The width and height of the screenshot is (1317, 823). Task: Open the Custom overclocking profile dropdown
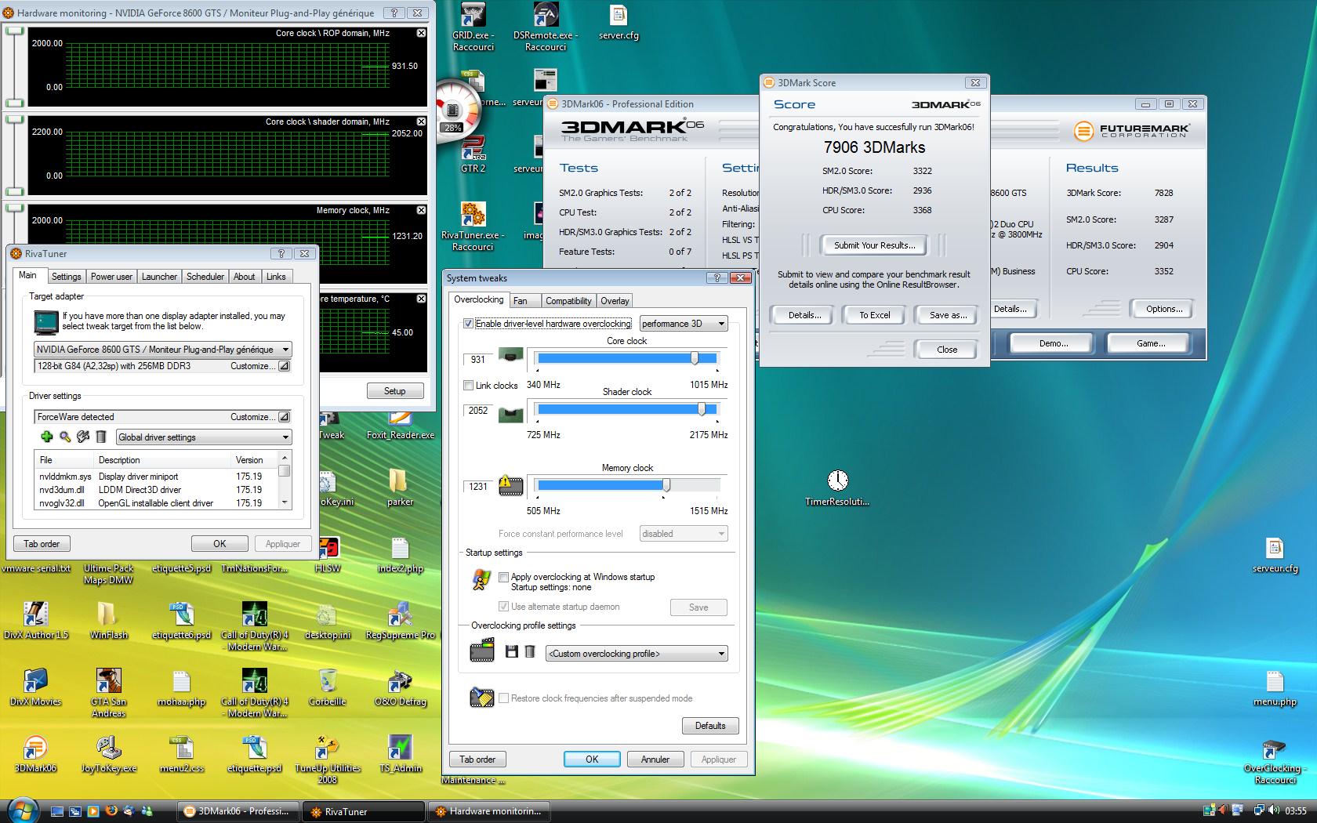[637, 654]
